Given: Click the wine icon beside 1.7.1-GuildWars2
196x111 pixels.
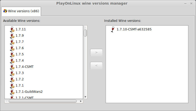Looking at the screenshot, I should tap(12, 92).
